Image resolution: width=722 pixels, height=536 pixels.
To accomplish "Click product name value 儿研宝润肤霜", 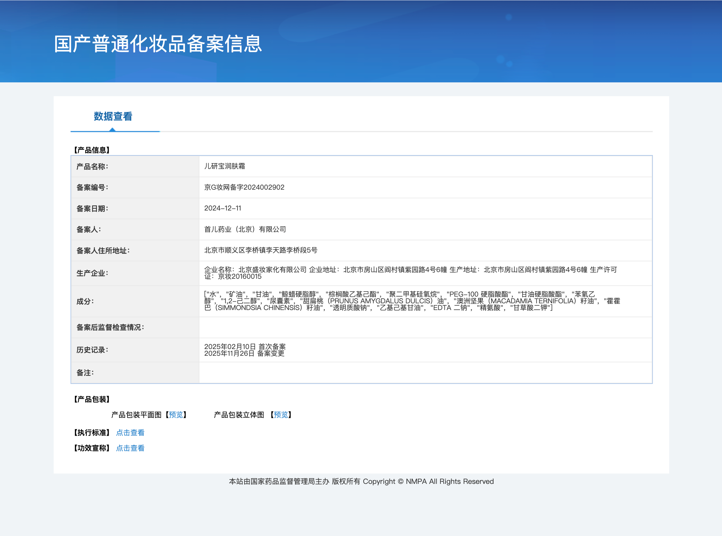I will [x=224, y=166].
